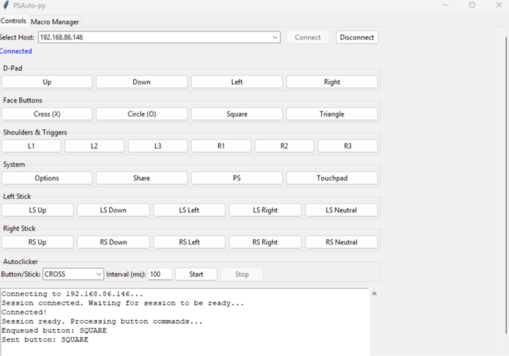Click log line 'Sent button: SQUARE'

[x=45, y=340]
